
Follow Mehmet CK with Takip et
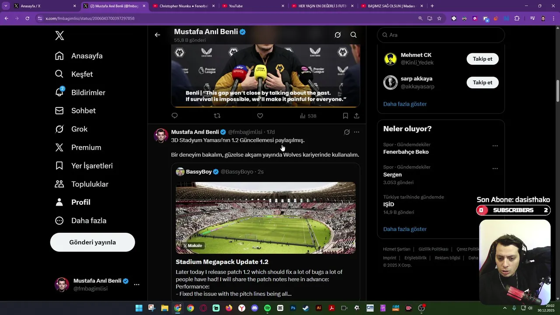483,59
